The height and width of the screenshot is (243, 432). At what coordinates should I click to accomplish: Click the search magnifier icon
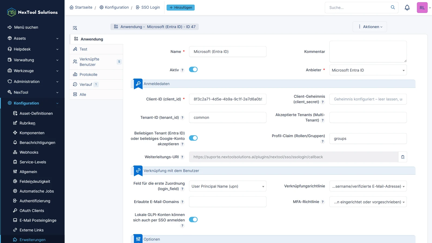(x=393, y=7)
